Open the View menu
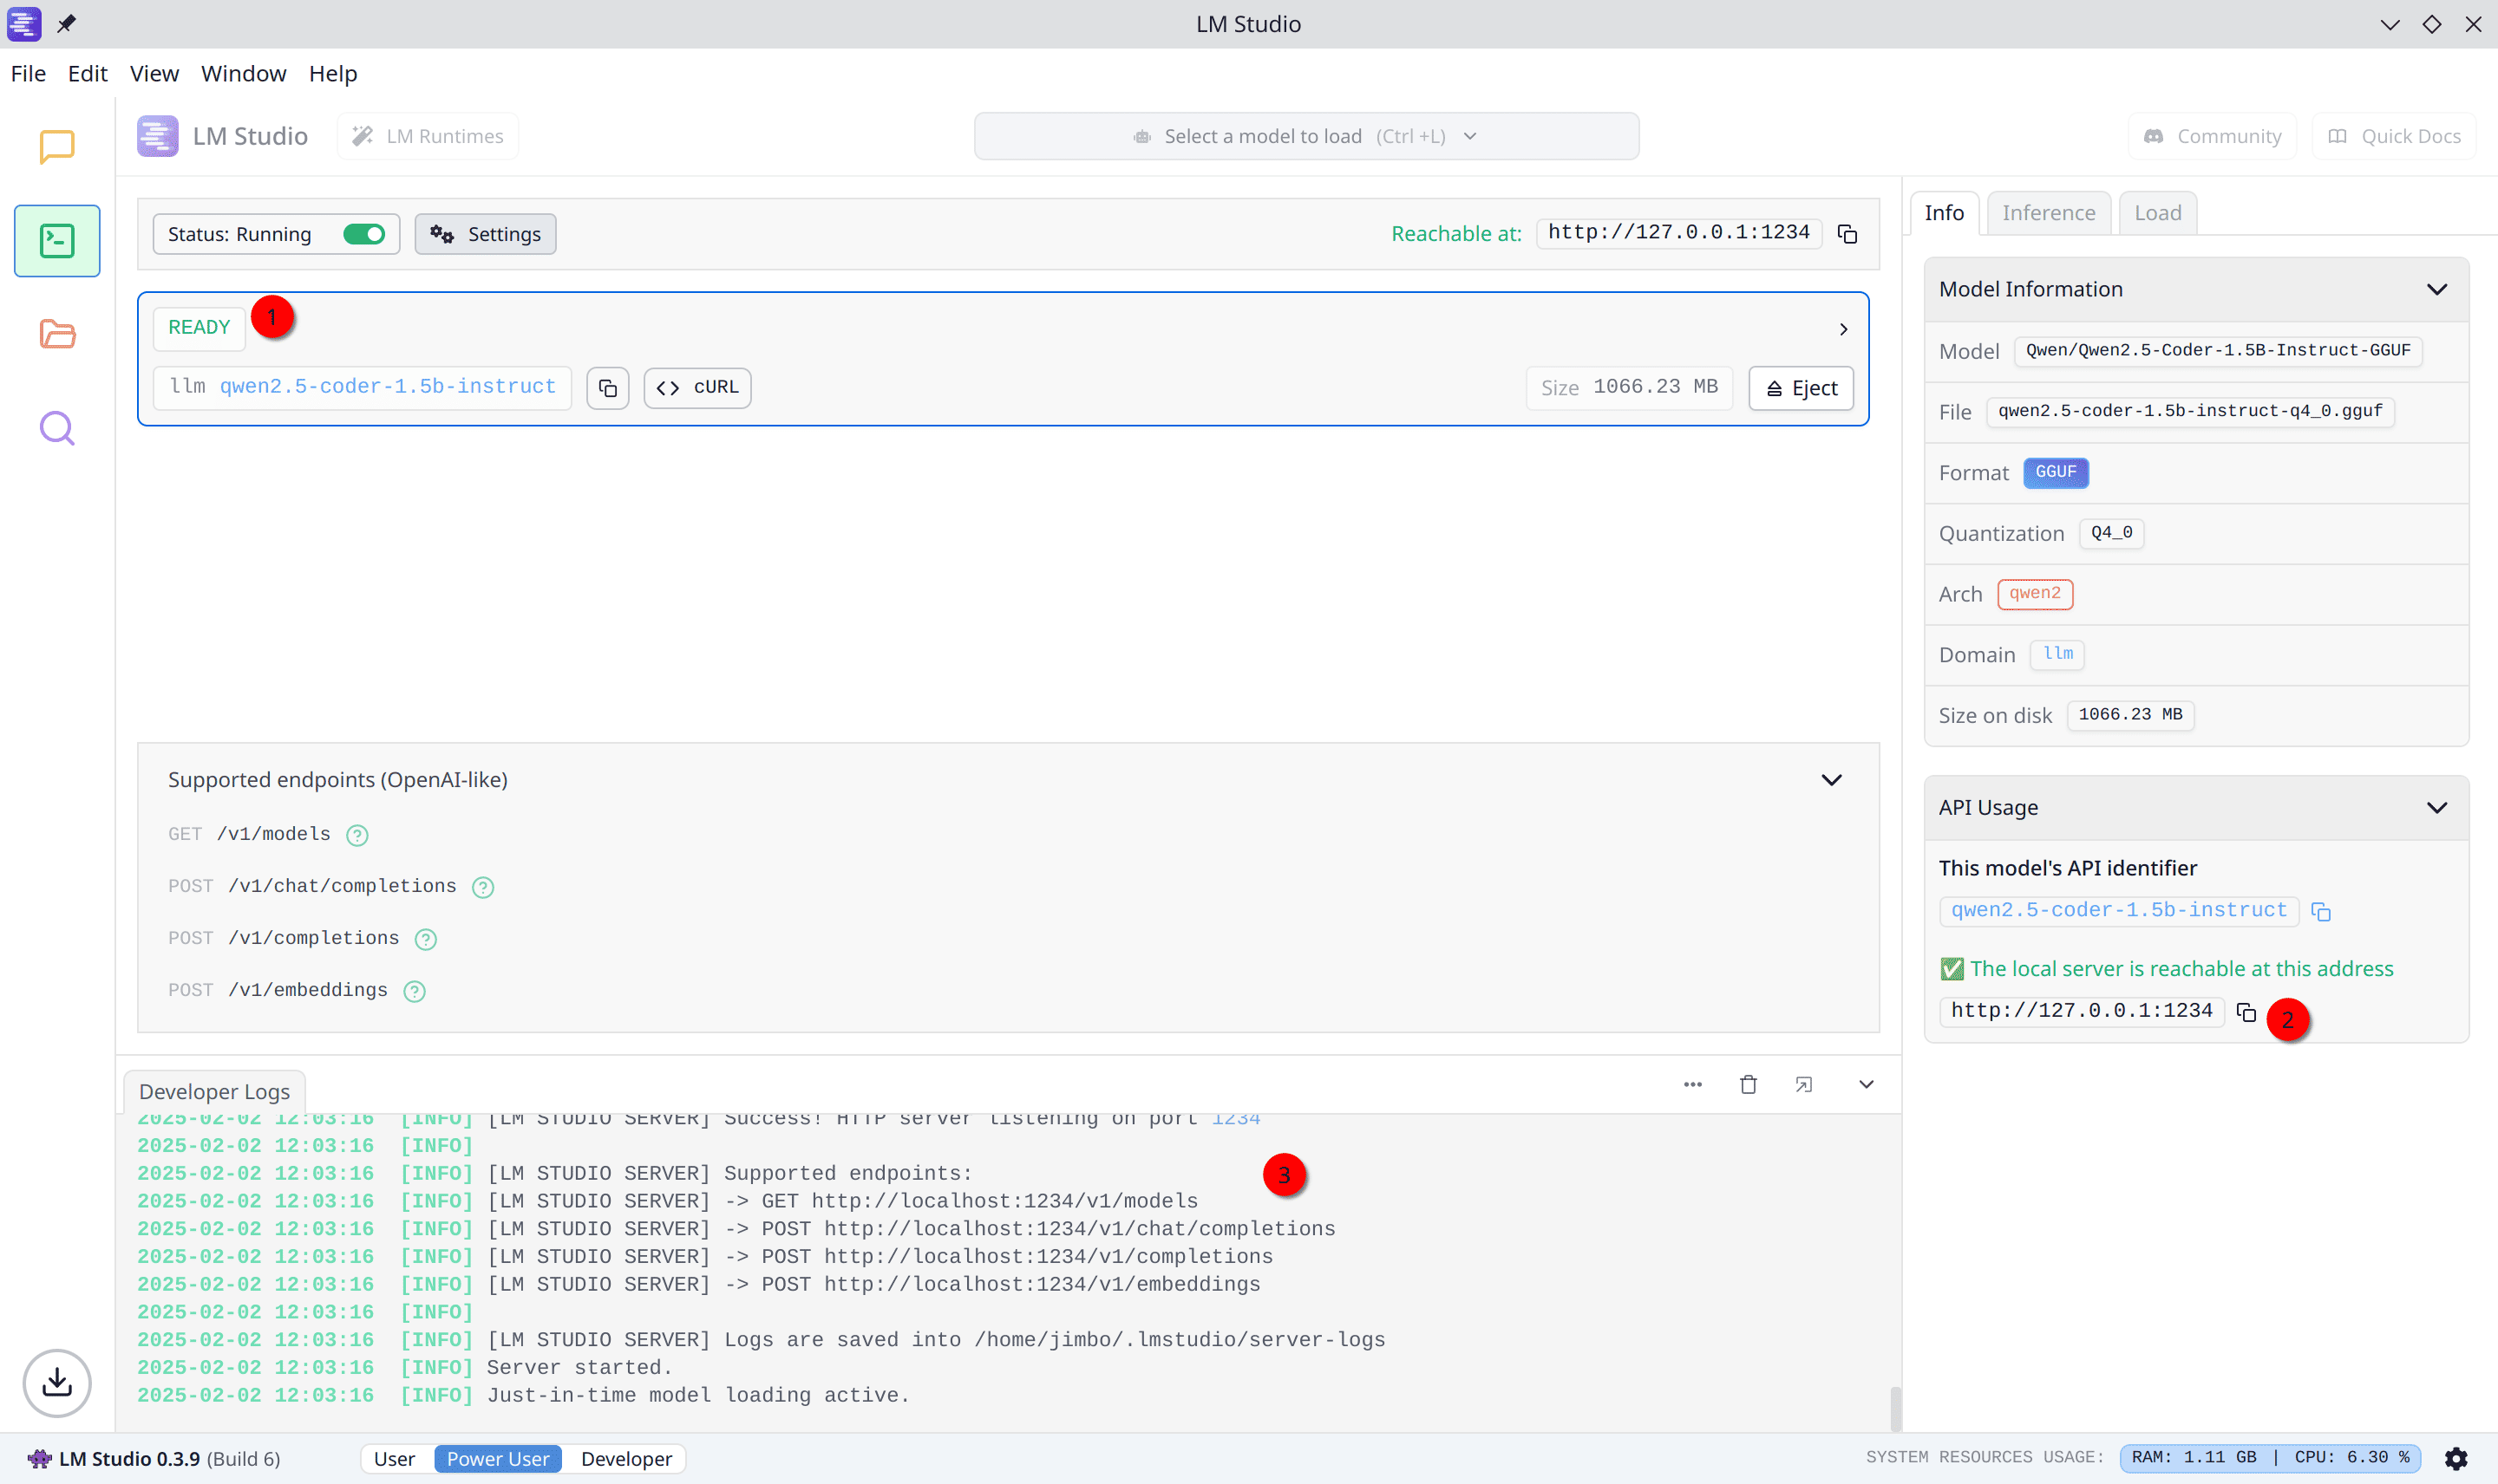The image size is (2498, 1484). coord(154,73)
